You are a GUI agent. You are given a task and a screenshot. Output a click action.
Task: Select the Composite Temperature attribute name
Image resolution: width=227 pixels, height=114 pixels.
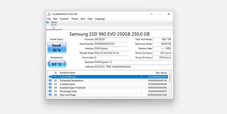coord(72,80)
